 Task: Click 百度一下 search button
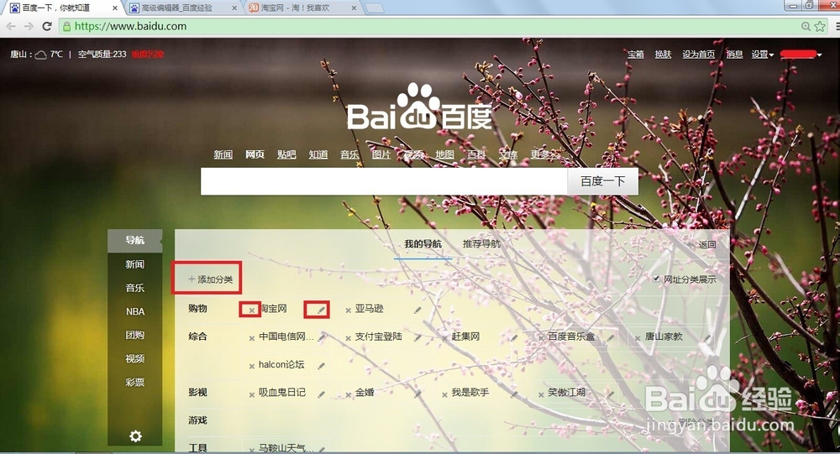tap(602, 181)
